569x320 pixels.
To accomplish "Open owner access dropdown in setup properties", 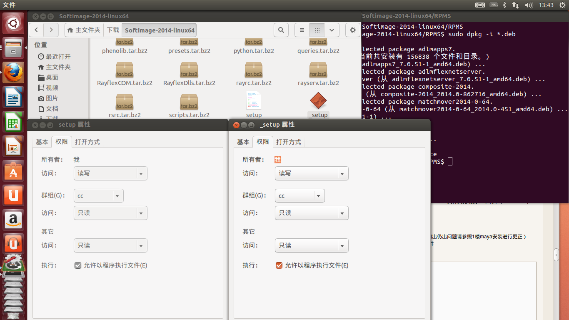I will tap(110, 173).
